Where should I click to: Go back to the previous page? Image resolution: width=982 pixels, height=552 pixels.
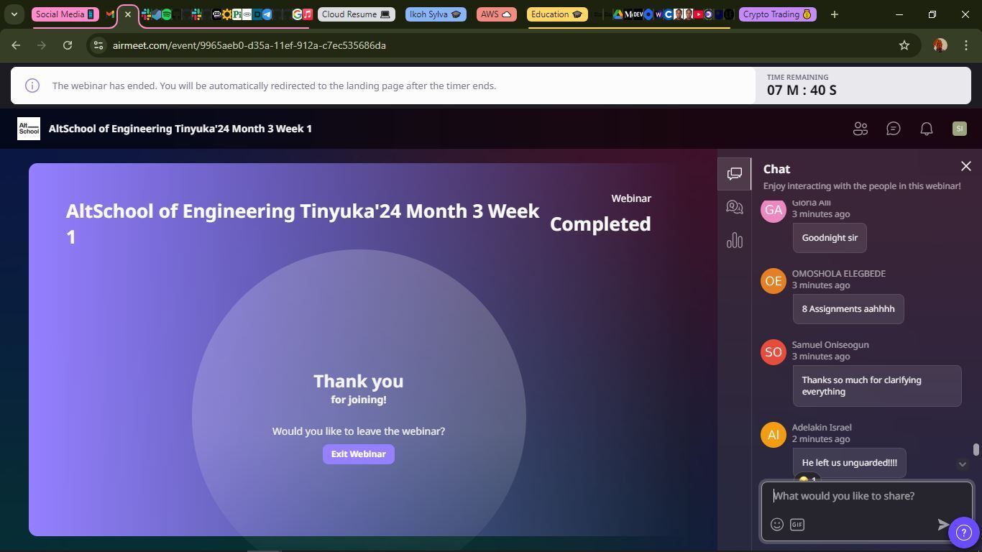coord(16,45)
